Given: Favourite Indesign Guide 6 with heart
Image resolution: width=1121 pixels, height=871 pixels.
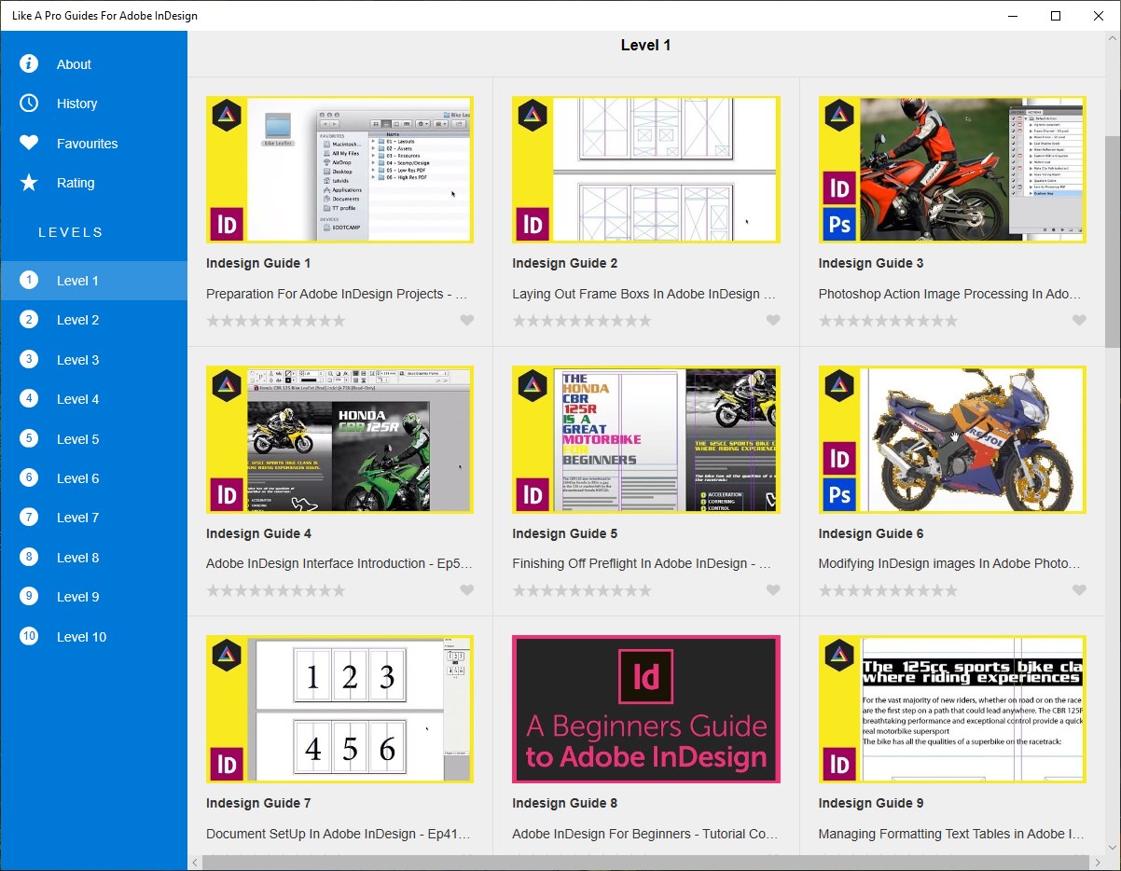Looking at the screenshot, I should pyautogui.click(x=1079, y=590).
